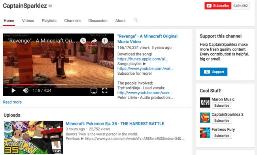Open the Songs playlist youtube.com/wat link
This screenshot has height=155, width=257.
click(146, 68)
